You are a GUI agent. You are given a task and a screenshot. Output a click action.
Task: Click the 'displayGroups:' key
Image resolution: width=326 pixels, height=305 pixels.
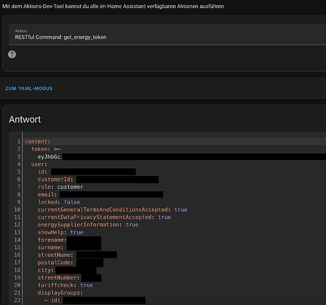pos(60,293)
